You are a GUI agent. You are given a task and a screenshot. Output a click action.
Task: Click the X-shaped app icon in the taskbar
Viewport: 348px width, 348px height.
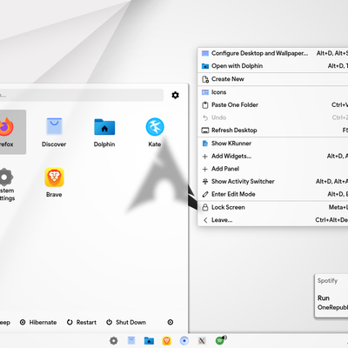tap(202, 341)
